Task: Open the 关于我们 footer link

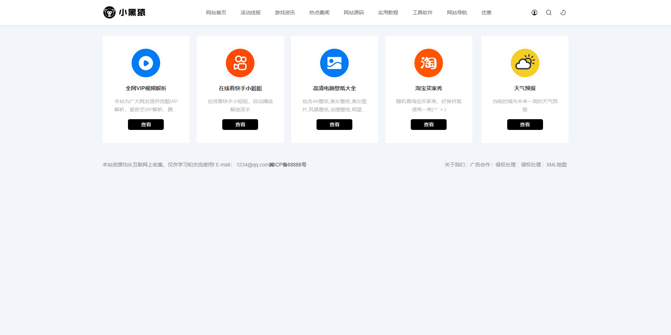Action: point(454,165)
